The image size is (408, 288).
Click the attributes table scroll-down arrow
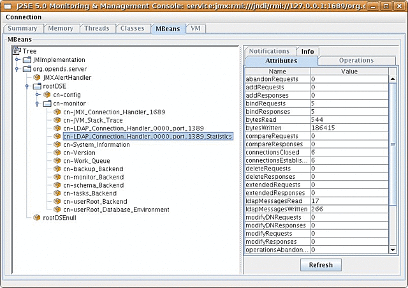[x=393, y=250]
